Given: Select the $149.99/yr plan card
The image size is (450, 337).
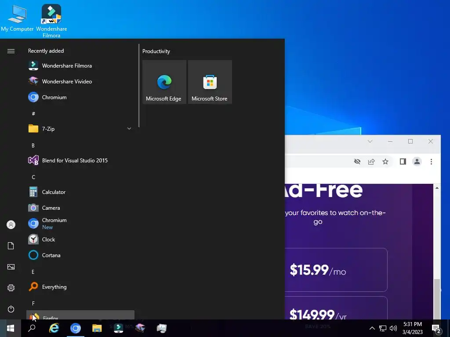Looking at the screenshot, I should point(336,308).
